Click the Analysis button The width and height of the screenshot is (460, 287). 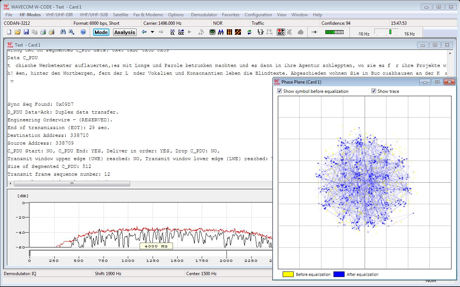pyautogui.click(x=125, y=32)
